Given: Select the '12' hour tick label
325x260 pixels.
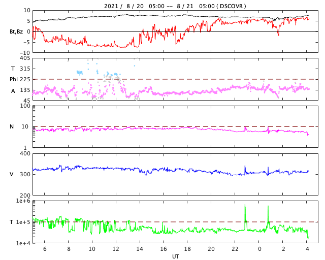Looking at the screenshot, I should point(116,249).
